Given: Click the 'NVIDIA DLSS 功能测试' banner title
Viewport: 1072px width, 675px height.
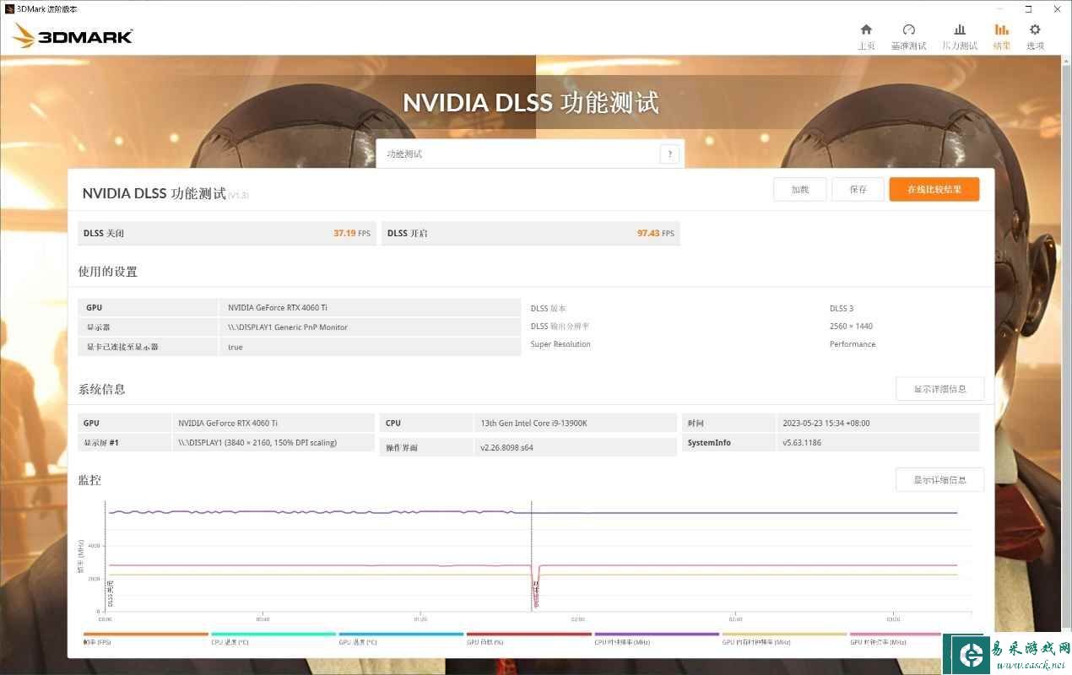Looking at the screenshot, I should (x=531, y=103).
